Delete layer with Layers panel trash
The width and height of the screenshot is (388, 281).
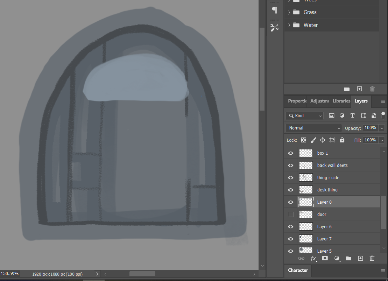372,259
